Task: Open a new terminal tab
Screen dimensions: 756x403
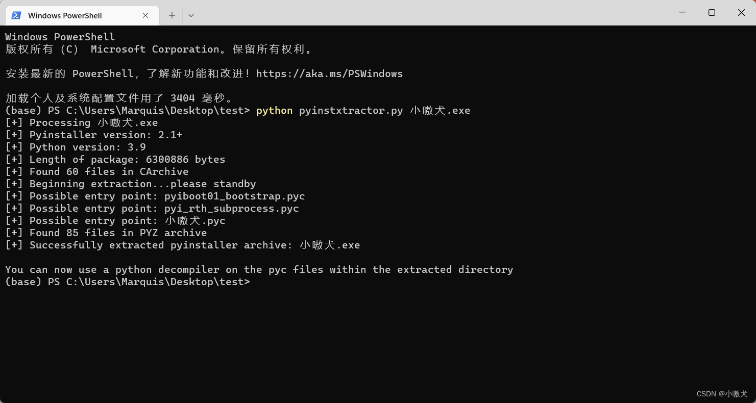Action: tap(172, 15)
